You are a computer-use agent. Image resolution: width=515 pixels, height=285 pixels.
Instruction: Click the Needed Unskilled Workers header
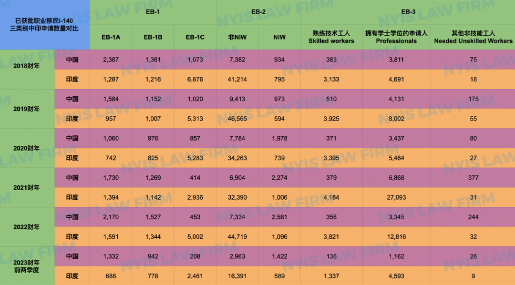click(473, 37)
